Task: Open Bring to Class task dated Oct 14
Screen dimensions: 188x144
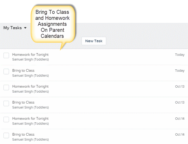Action: coord(23,134)
